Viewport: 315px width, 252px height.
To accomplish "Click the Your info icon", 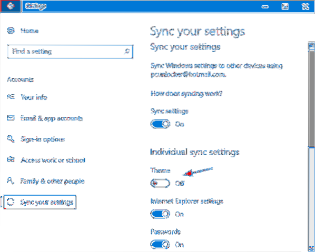I will 11,97.
